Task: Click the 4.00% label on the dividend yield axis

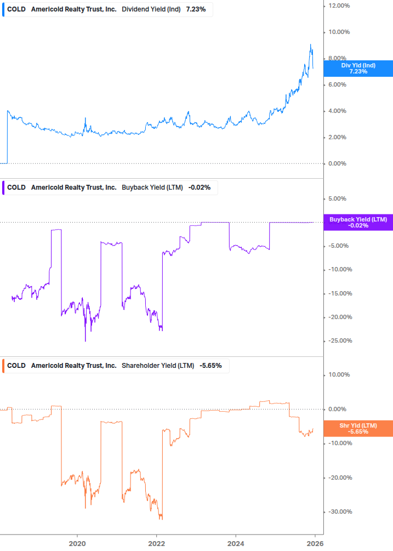Action: point(337,111)
